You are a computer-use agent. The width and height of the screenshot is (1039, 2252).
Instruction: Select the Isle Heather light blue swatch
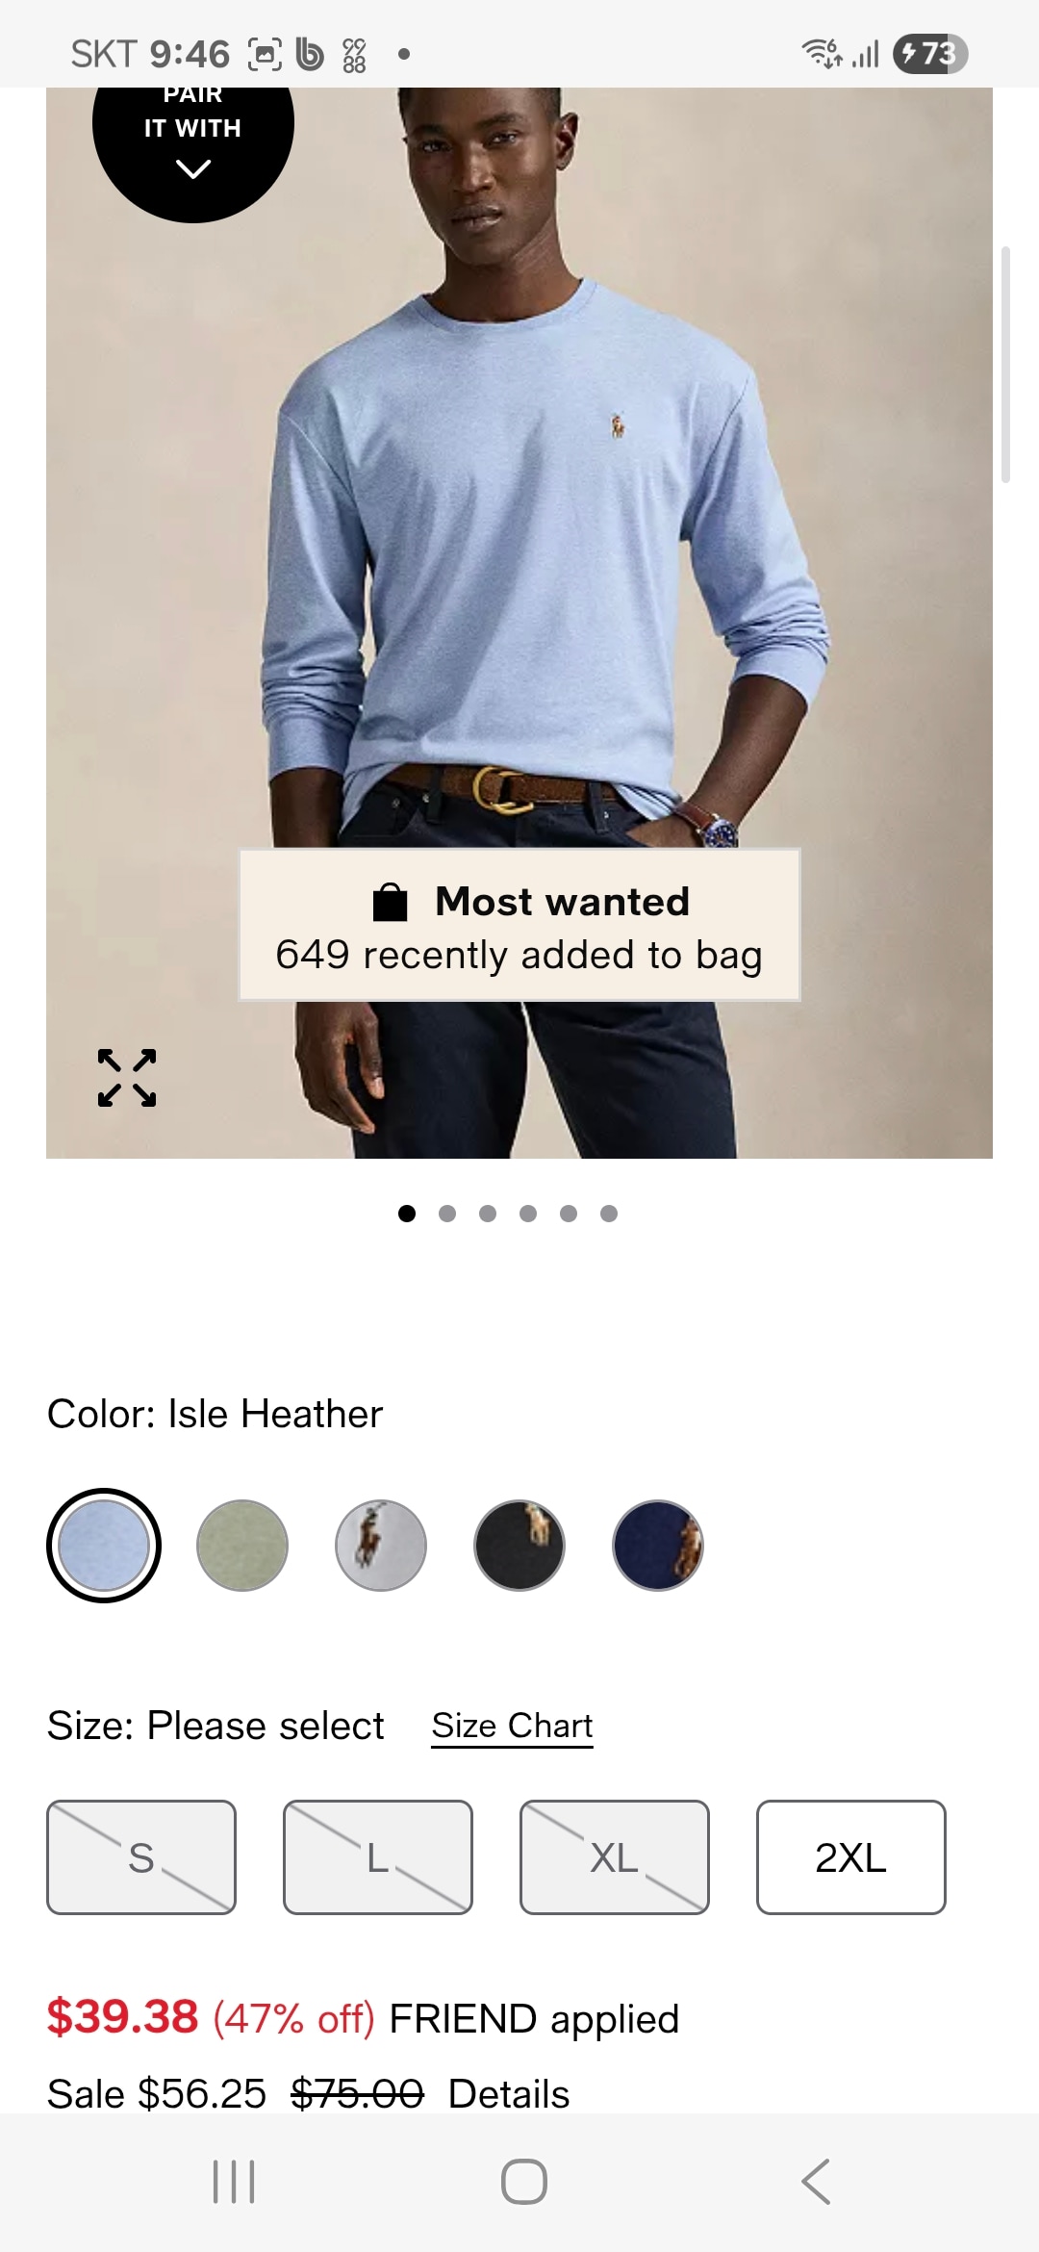pos(104,1546)
